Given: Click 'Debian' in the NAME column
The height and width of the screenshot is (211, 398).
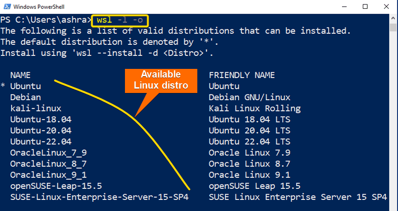Looking at the screenshot, I should (26, 97).
